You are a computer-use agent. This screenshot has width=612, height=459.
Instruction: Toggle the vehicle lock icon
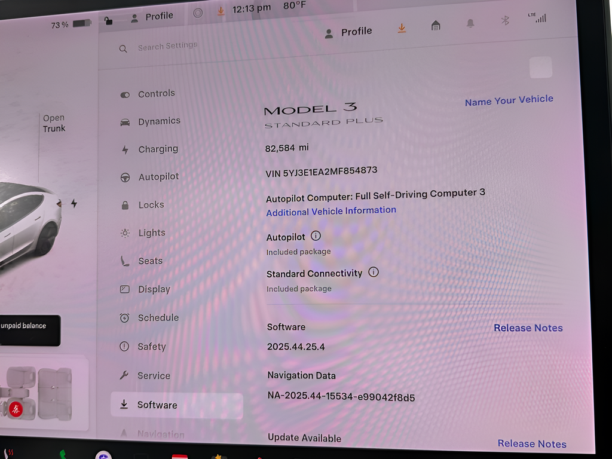[x=108, y=20]
